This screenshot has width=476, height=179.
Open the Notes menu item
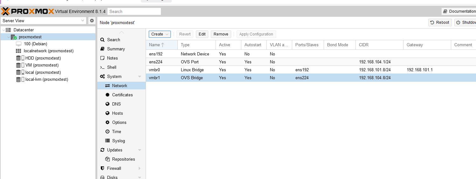121,58
